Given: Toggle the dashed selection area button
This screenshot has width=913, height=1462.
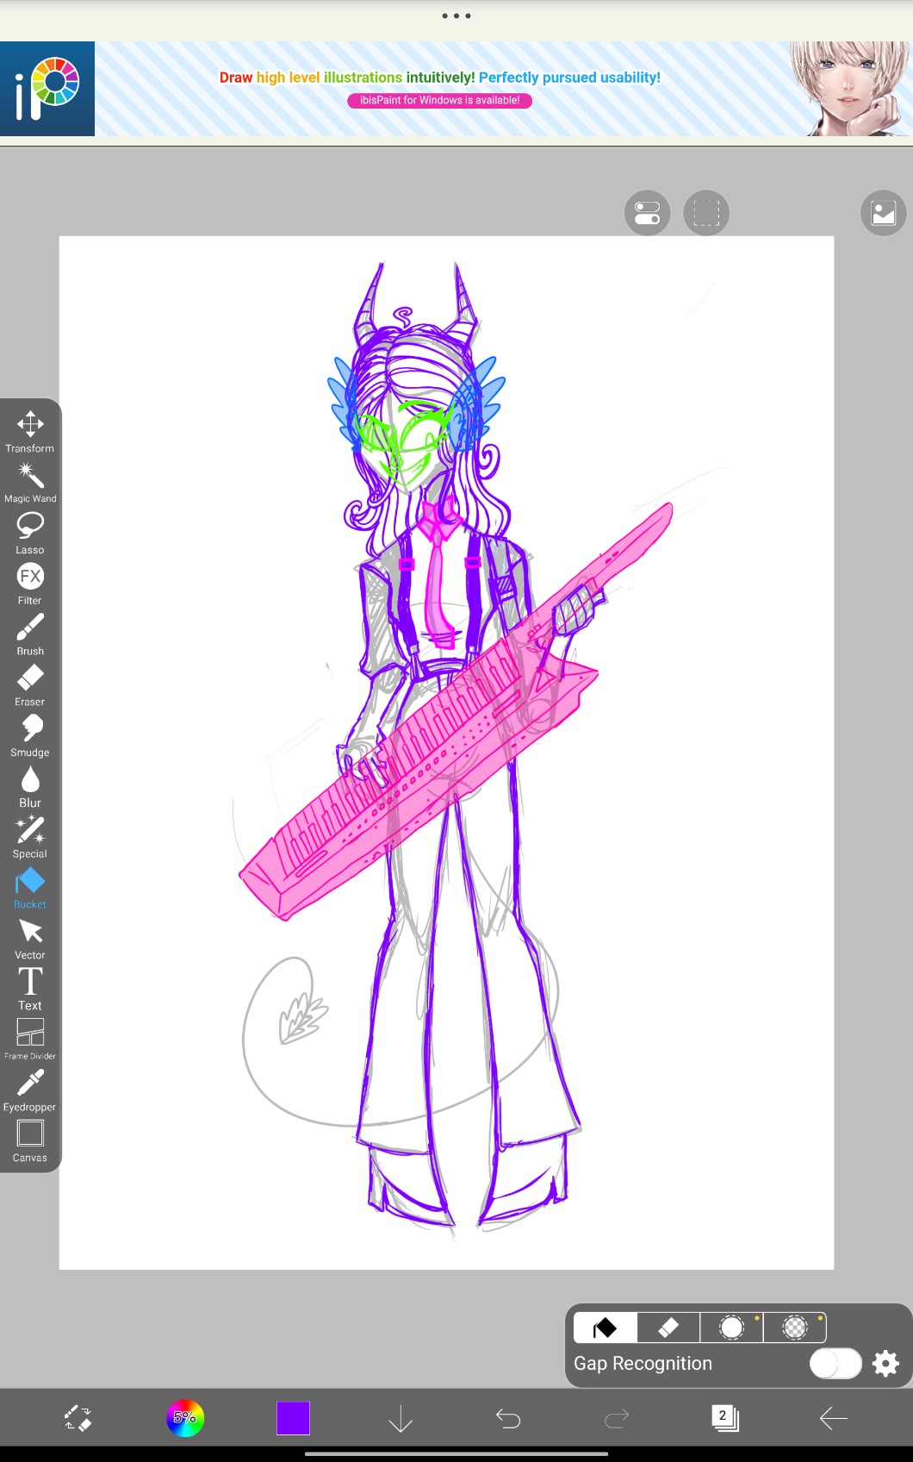Looking at the screenshot, I should coord(706,213).
